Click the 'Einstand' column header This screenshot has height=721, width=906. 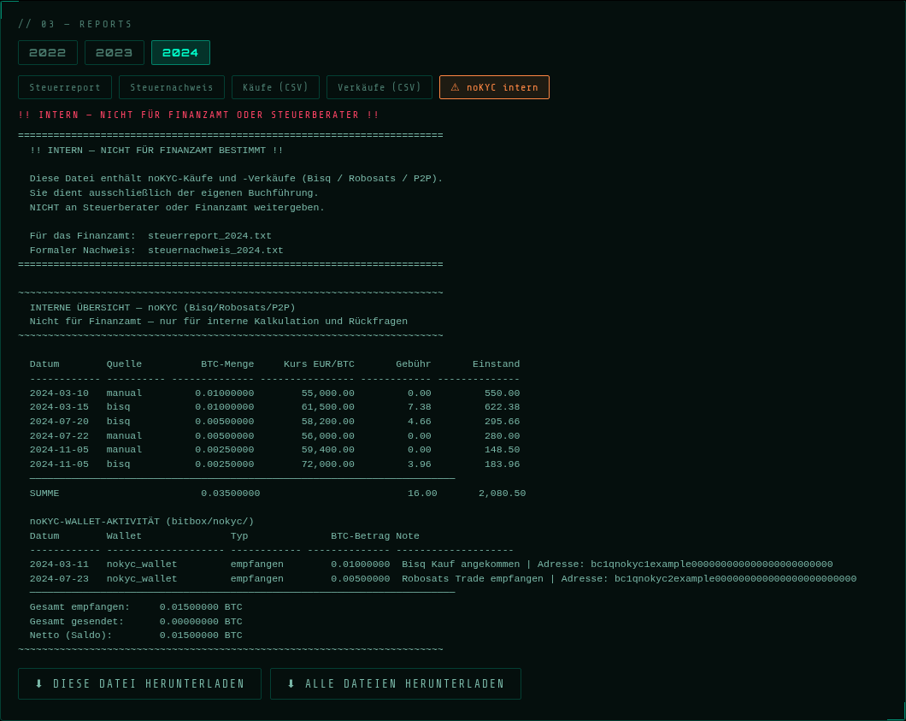tap(496, 364)
